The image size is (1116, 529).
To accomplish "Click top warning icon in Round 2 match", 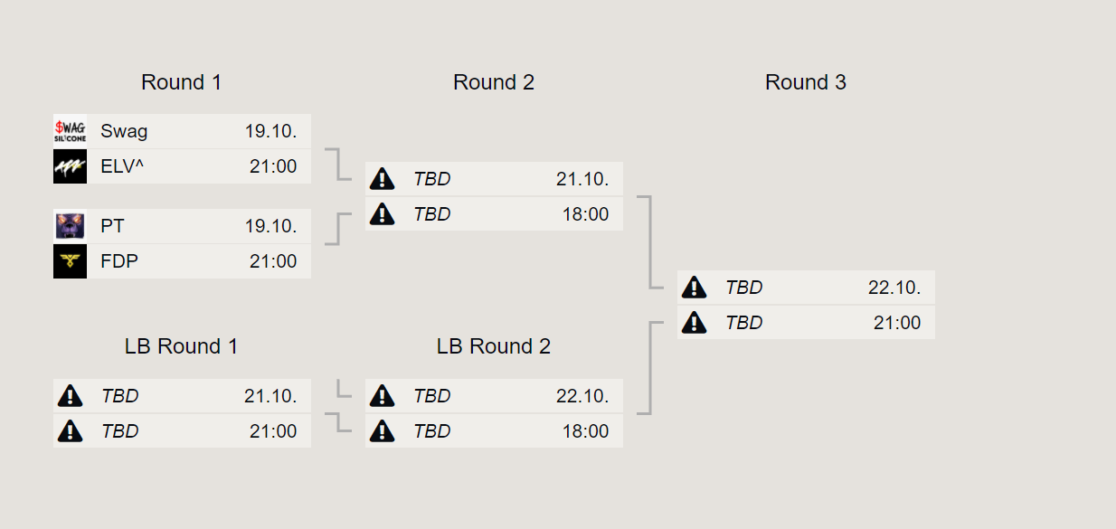I will coord(383,178).
